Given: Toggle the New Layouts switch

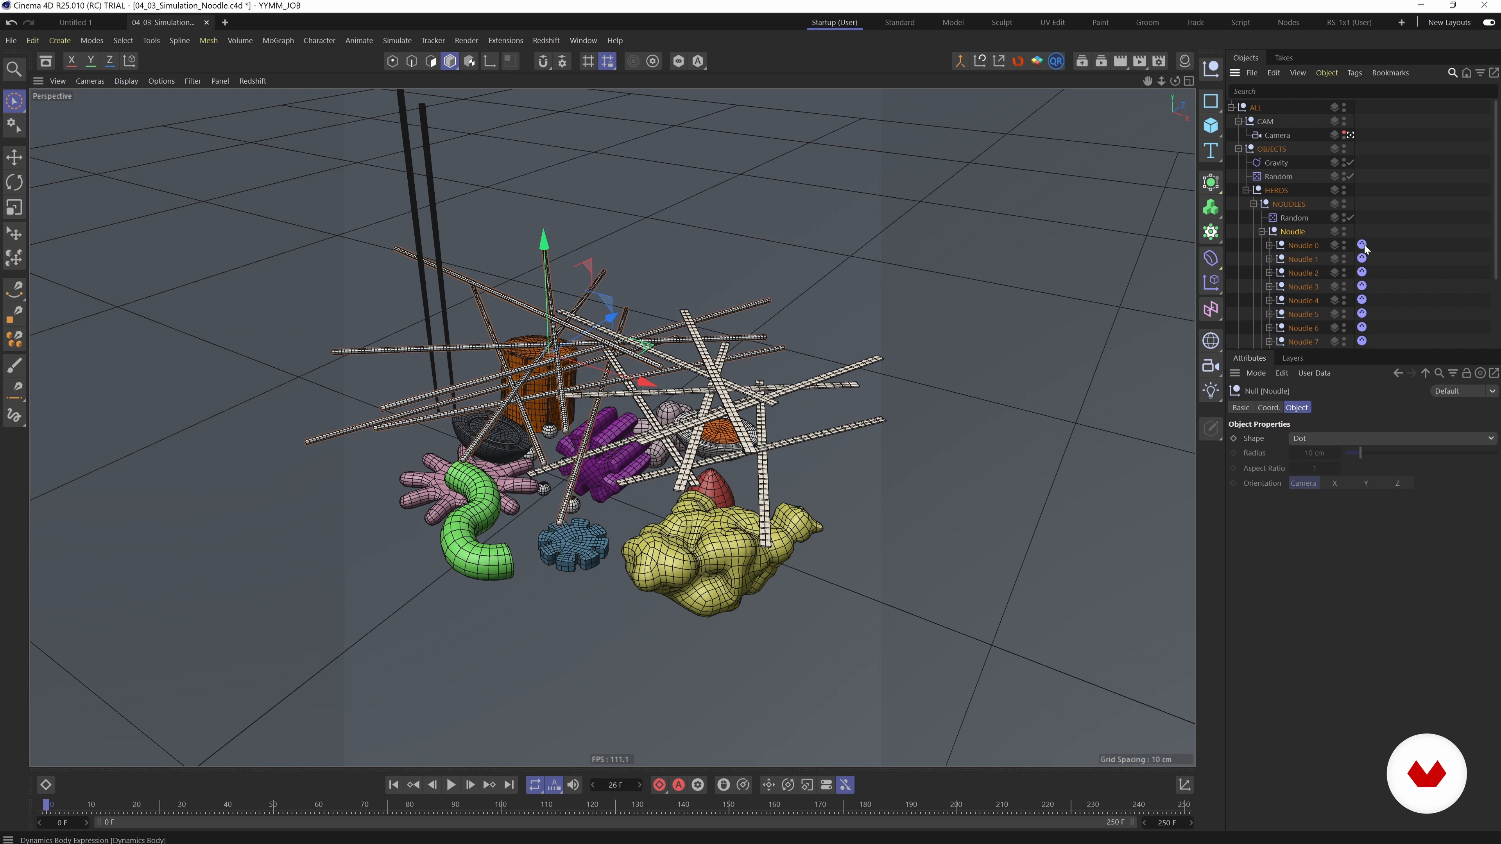Looking at the screenshot, I should click(1489, 22).
